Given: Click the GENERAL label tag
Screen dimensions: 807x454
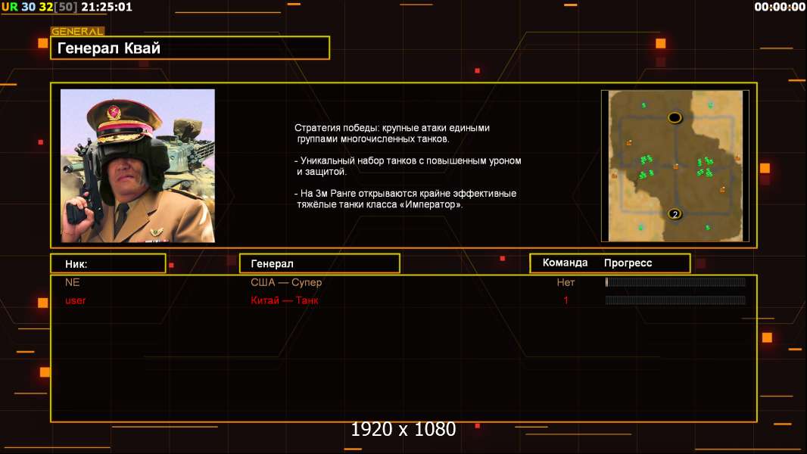Looking at the screenshot, I should pos(78,31).
